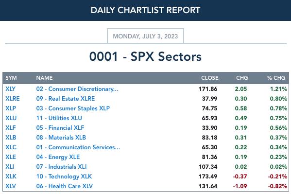
Task: Sort by the SYM column header
Action: [11, 78]
